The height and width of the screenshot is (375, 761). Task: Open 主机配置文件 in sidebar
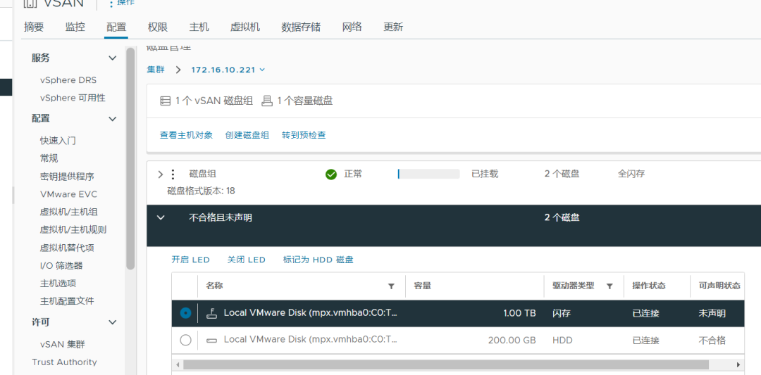[67, 301]
